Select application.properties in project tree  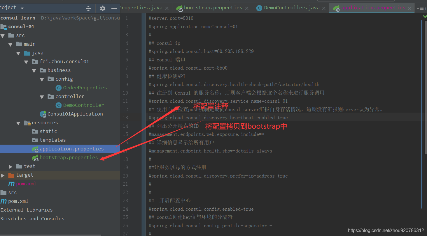point(72,149)
